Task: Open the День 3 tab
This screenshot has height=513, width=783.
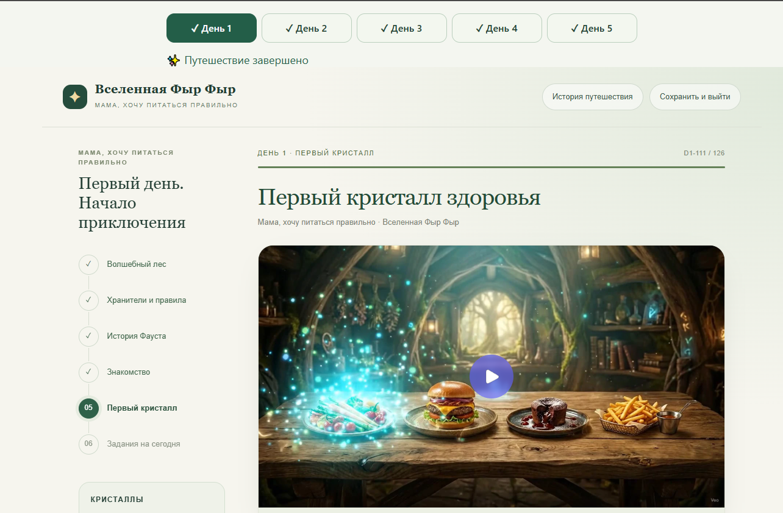Action: (x=402, y=28)
